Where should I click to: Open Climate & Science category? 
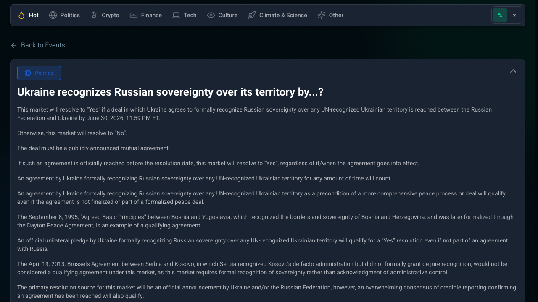coord(283,15)
